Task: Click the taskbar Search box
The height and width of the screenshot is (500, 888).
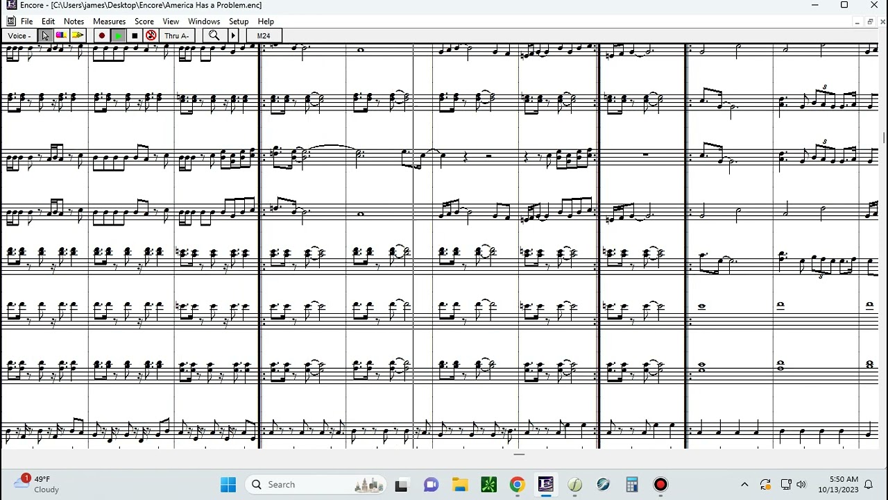Action: click(316, 485)
